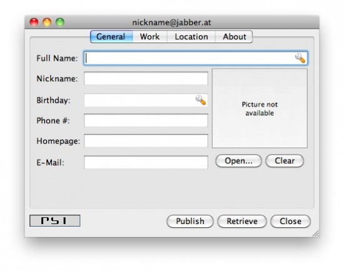The width and height of the screenshot is (344, 271).
Task: Switch to the Location tab
Action: pos(191,37)
